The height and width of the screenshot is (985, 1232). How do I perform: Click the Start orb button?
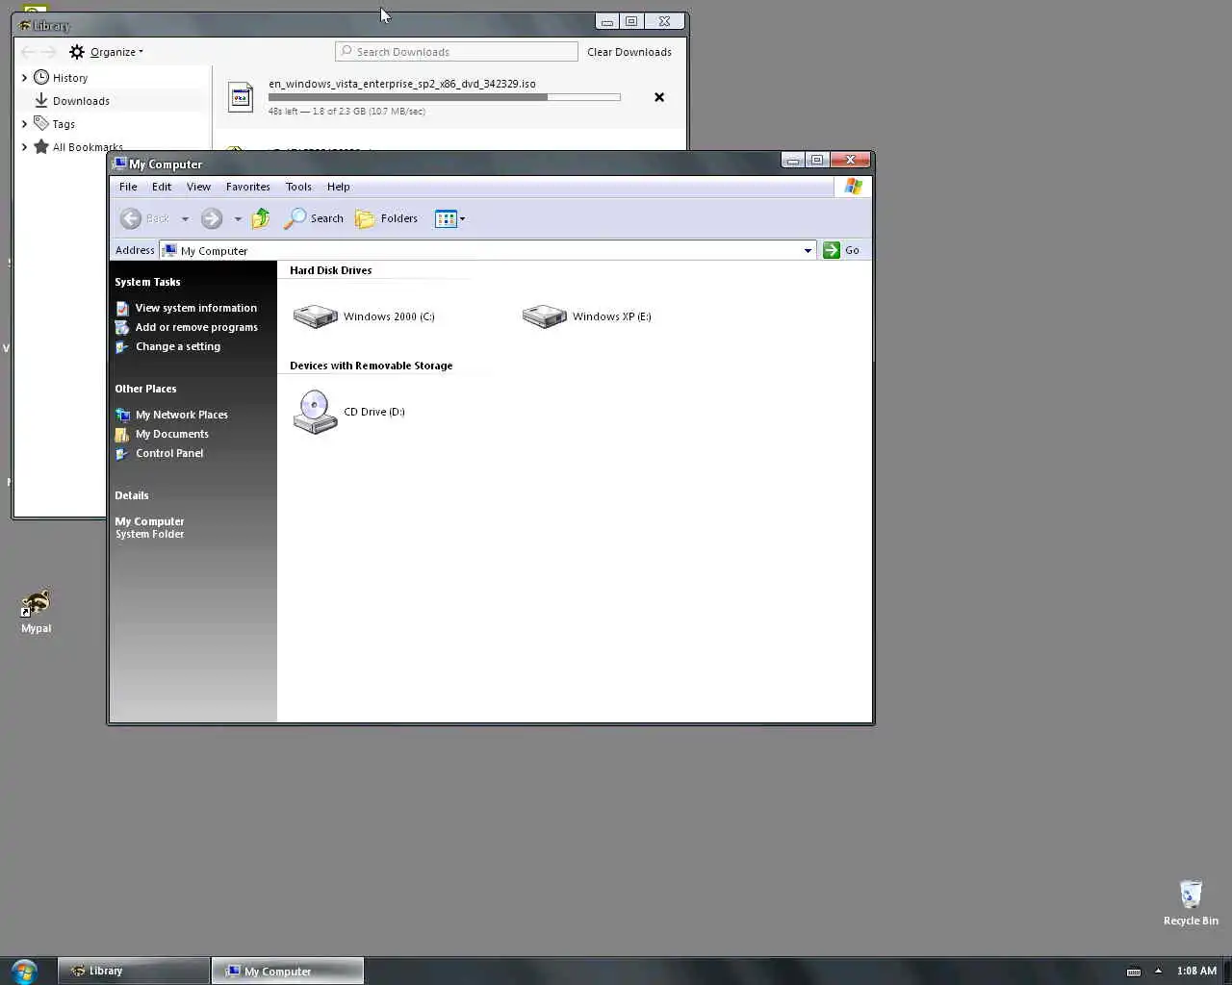[x=24, y=971]
